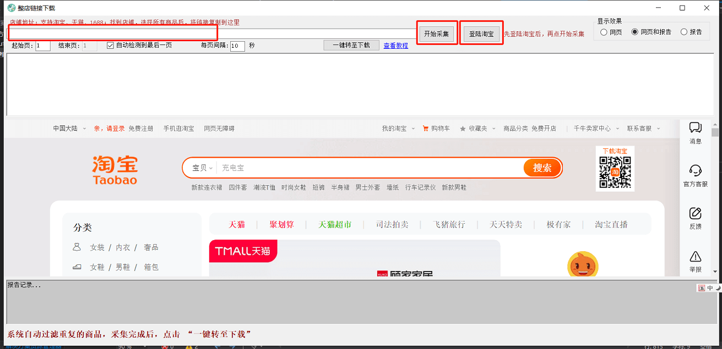This screenshot has width=722, height=349.
Task: Toggle 自动检测到最后一页 checkbox
Action: 110,45
